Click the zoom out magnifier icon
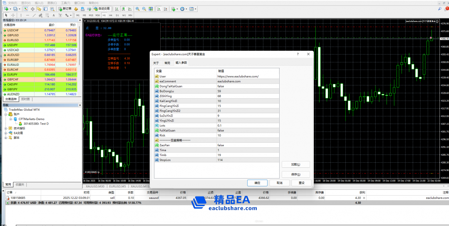The height and width of the screenshot is (226, 449). (x=144, y=9)
